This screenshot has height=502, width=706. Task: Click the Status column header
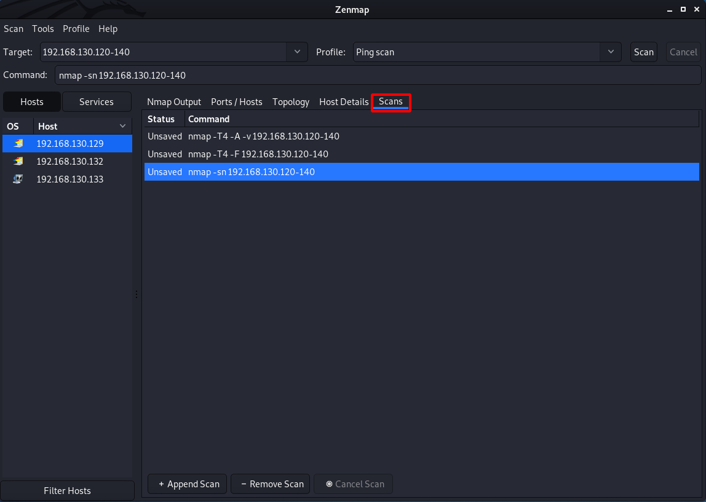pos(164,119)
